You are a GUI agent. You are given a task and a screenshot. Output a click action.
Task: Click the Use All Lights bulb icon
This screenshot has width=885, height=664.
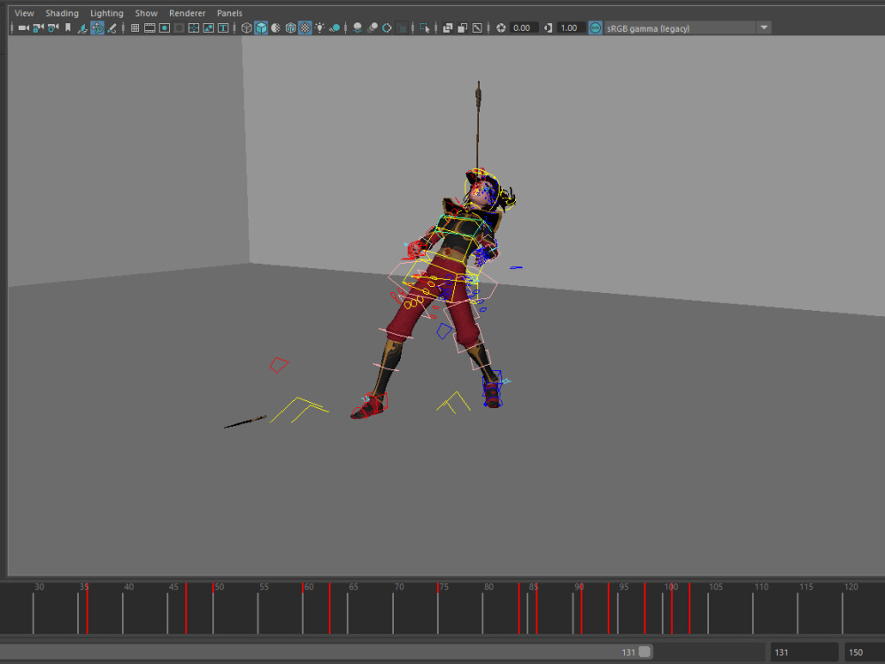pyautogui.click(x=319, y=27)
